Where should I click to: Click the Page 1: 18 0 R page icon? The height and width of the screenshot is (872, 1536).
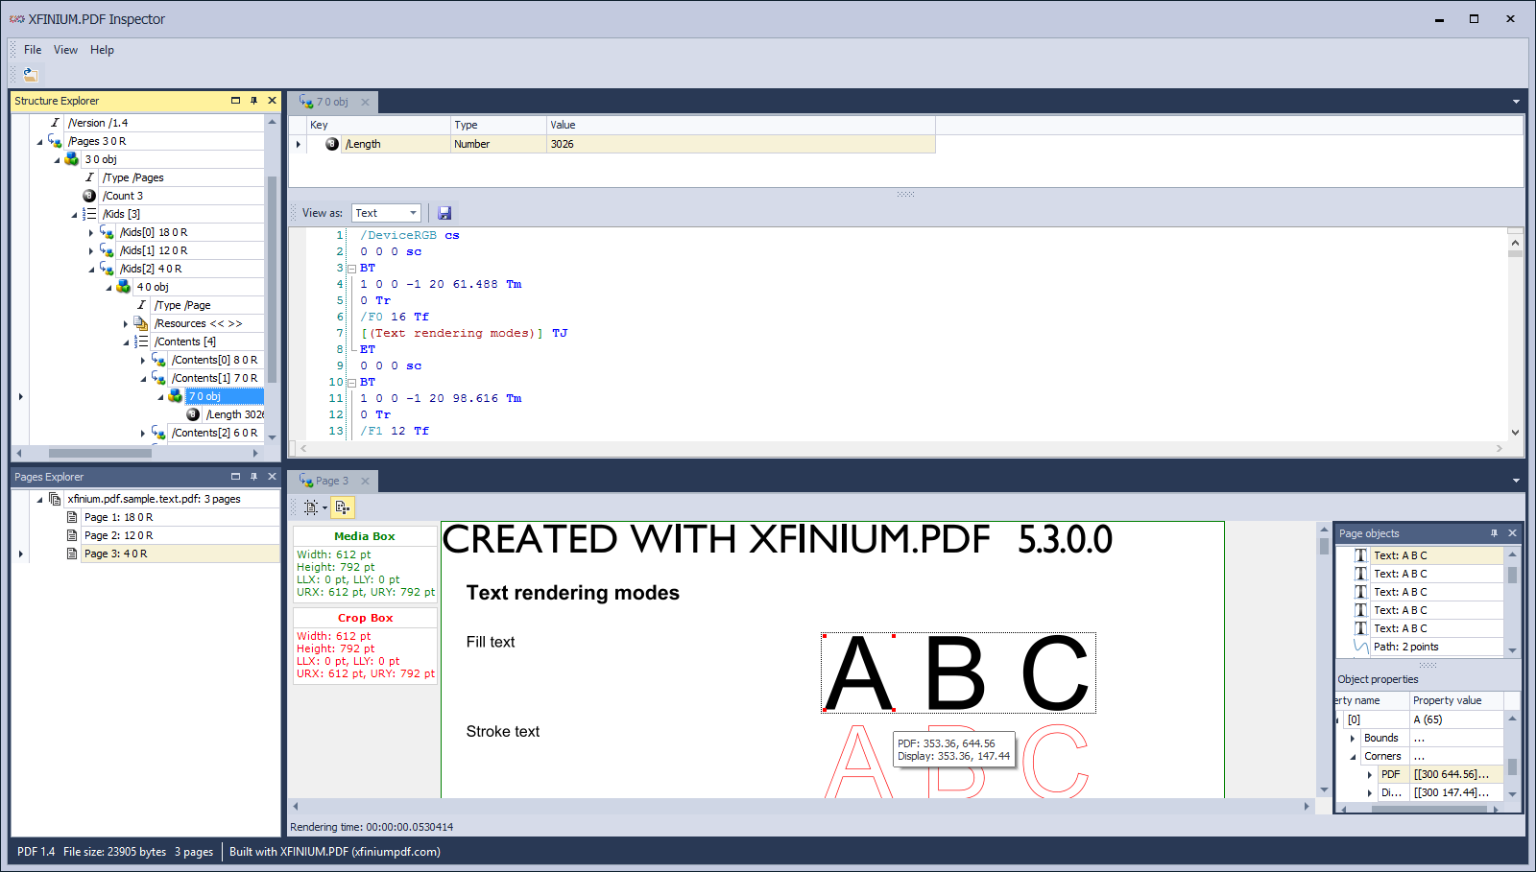point(72,517)
